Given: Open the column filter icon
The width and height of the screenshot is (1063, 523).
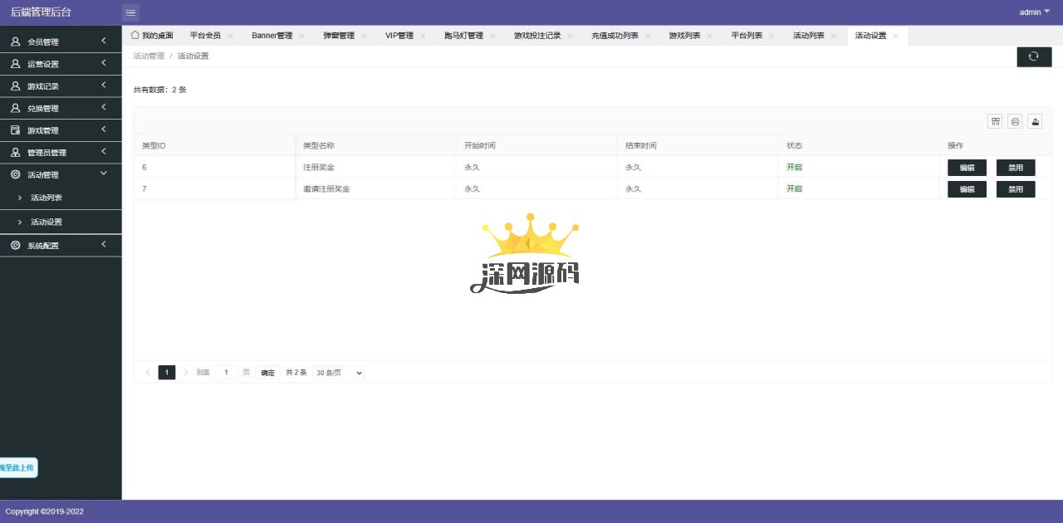Looking at the screenshot, I should pyautogui.click(x=995, y=121).
